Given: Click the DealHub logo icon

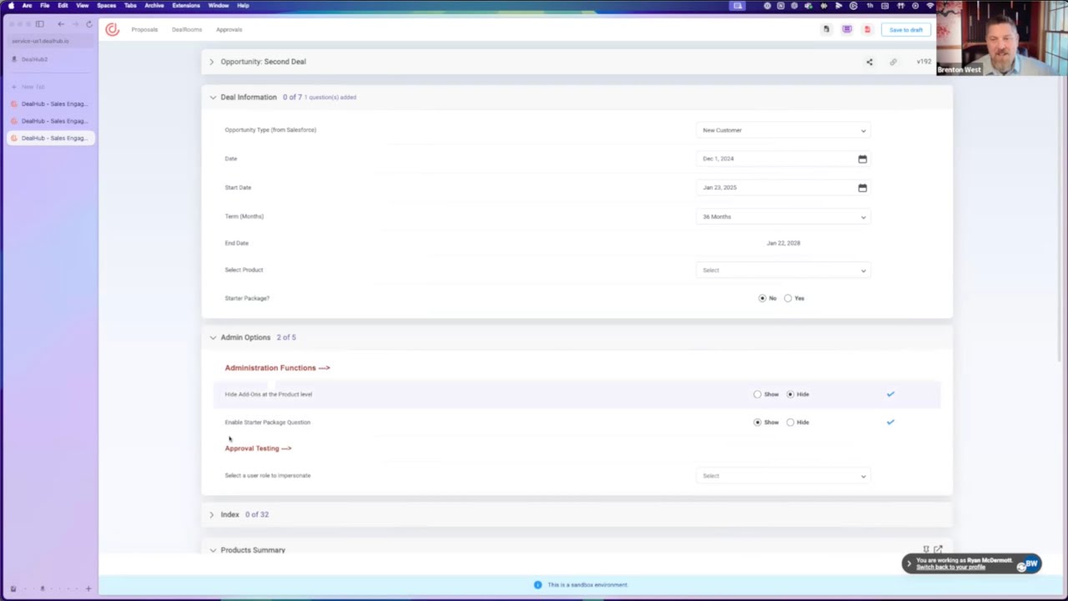Looking at the screenshot, I should 112,29.
